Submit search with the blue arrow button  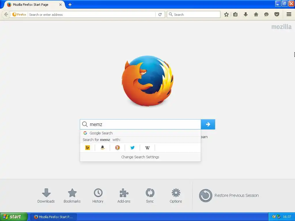pyautogui.click(x=208, y=124)
